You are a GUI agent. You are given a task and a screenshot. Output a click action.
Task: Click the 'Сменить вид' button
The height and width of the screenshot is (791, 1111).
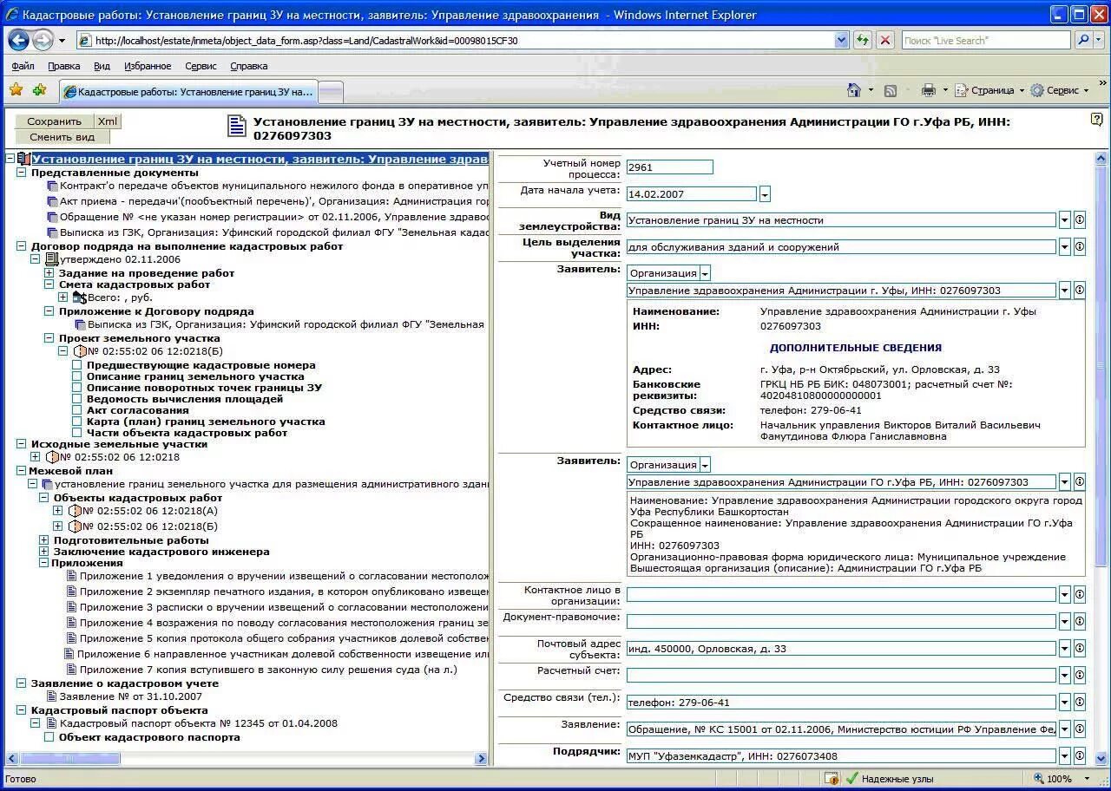tap(62, 137)
